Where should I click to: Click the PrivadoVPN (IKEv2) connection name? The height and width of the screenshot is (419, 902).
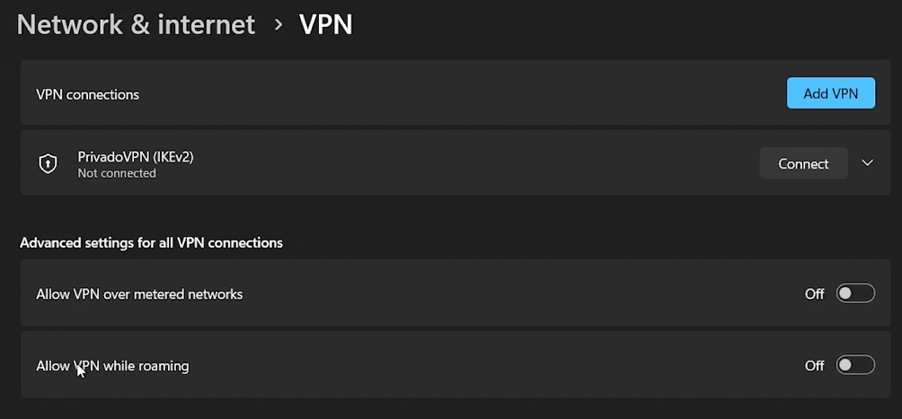[x=136, y=156]
